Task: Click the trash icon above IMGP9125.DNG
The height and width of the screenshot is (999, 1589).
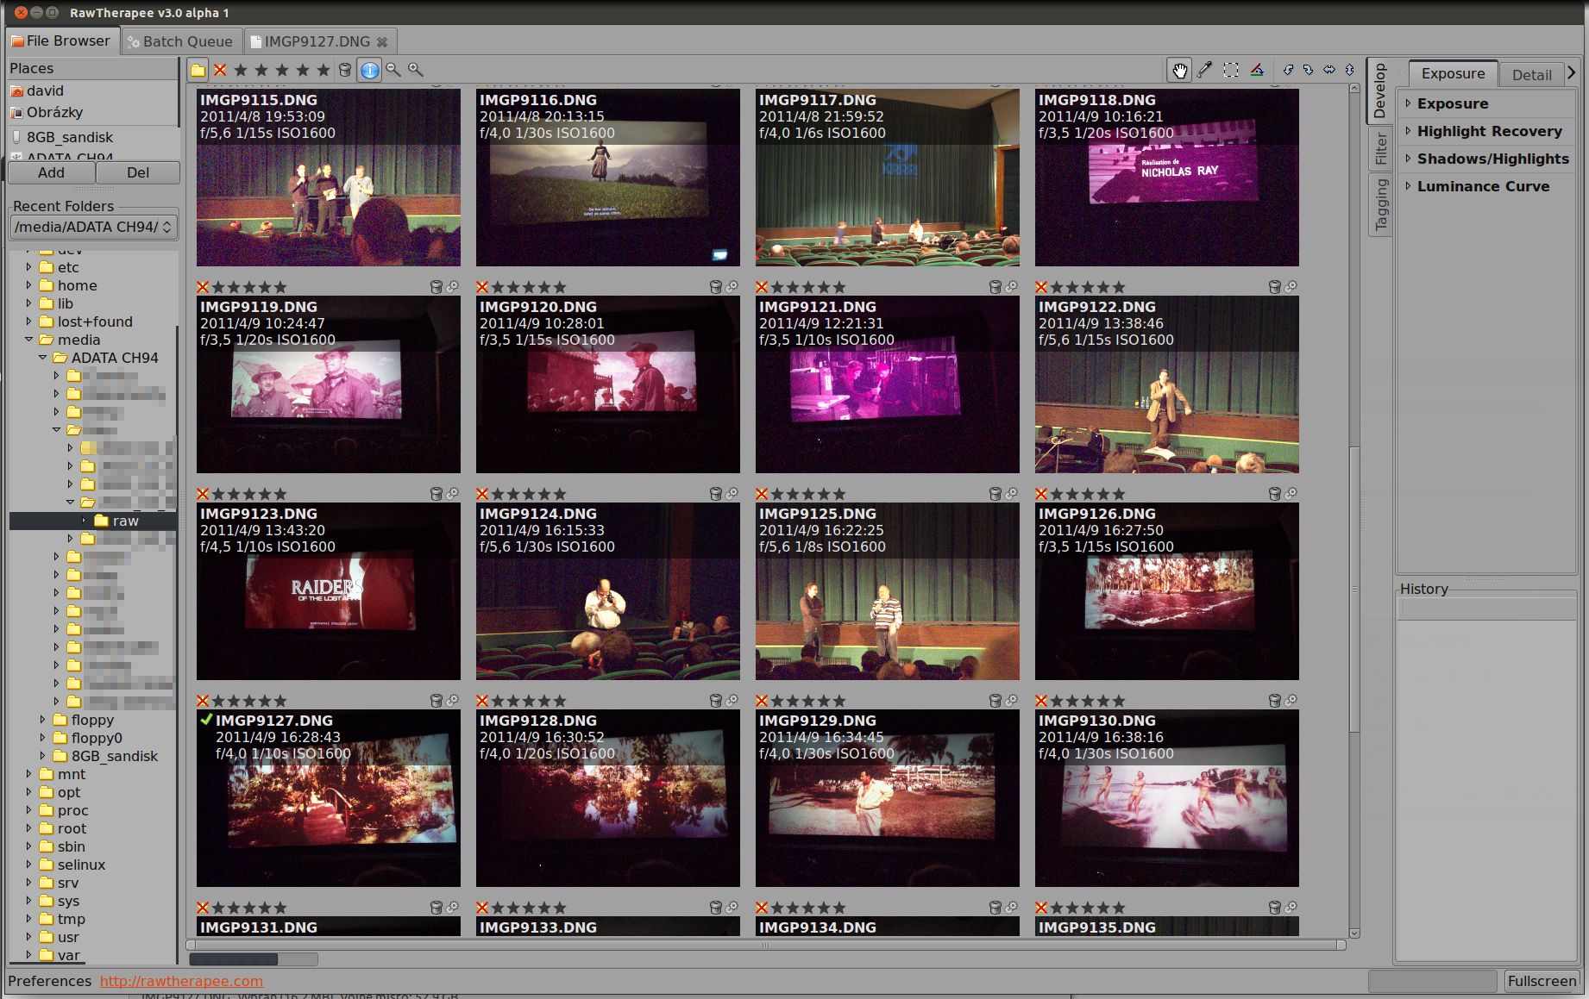Action: point(995,494)
